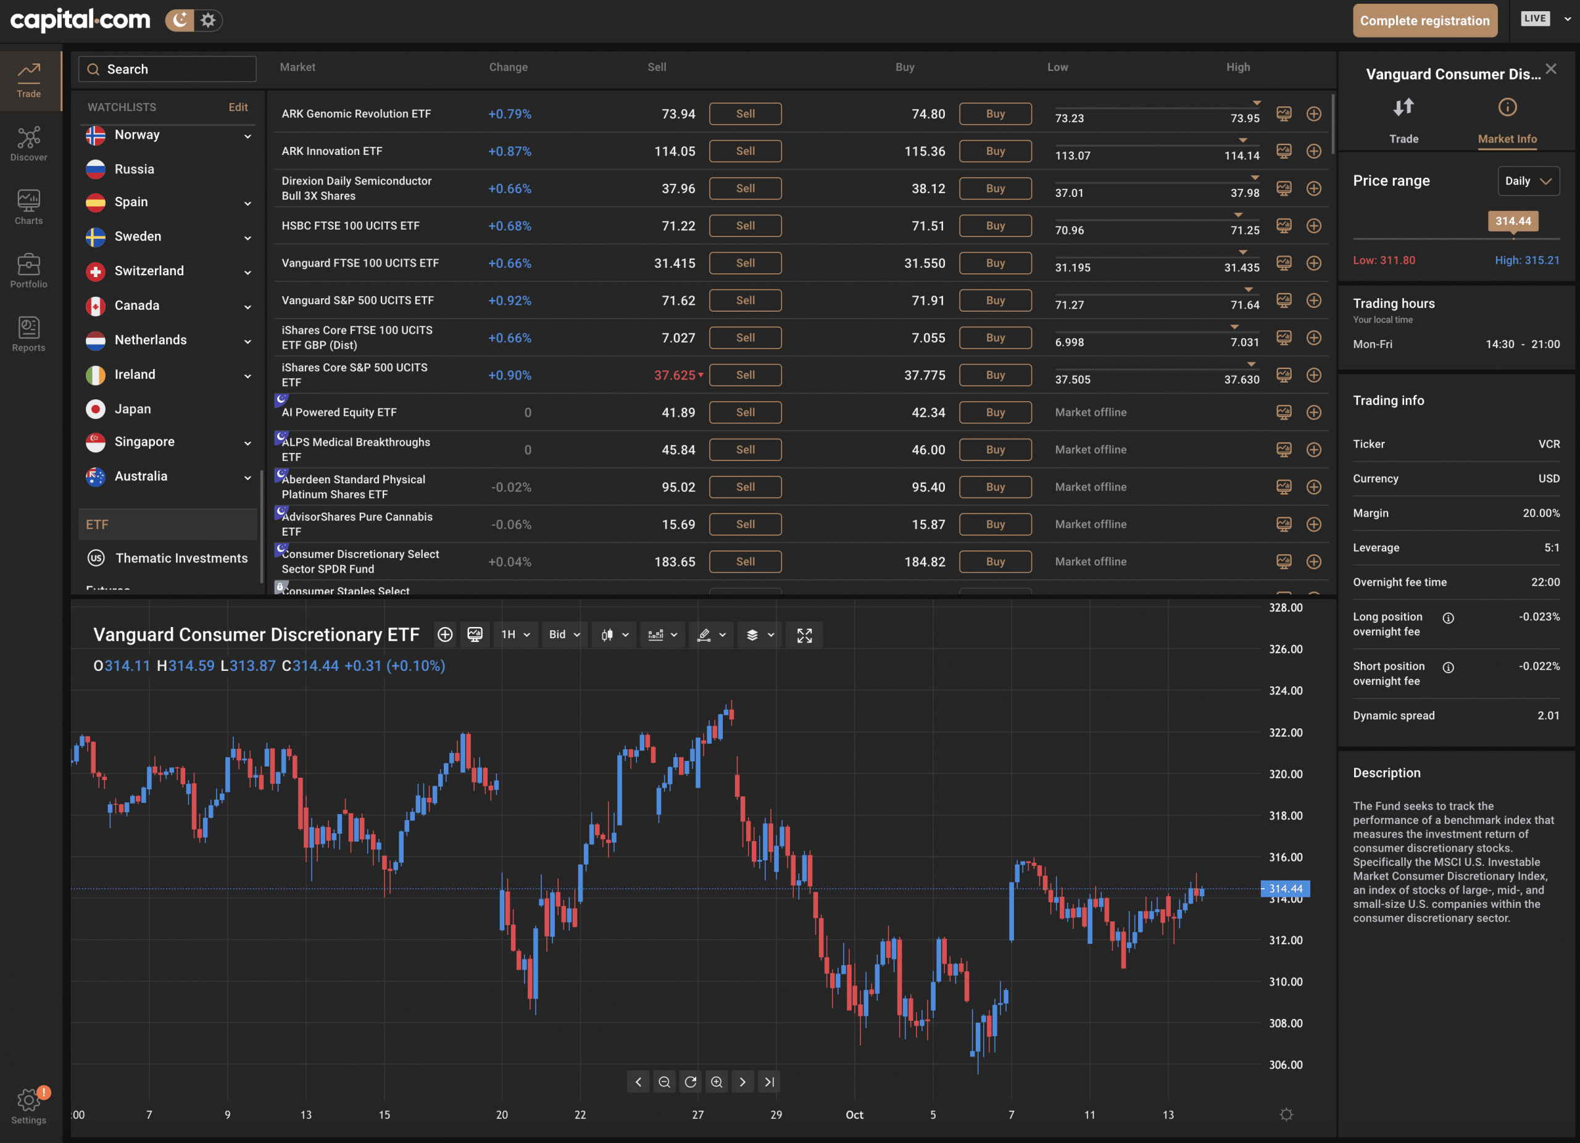1580x1143 pixels.
Task: Click the market list vertical scrollbar
Action: coord(1333,124)
